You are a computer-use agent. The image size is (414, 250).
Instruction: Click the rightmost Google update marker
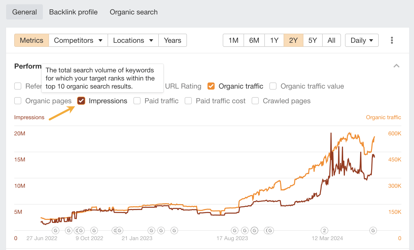(x=373, y=231)
